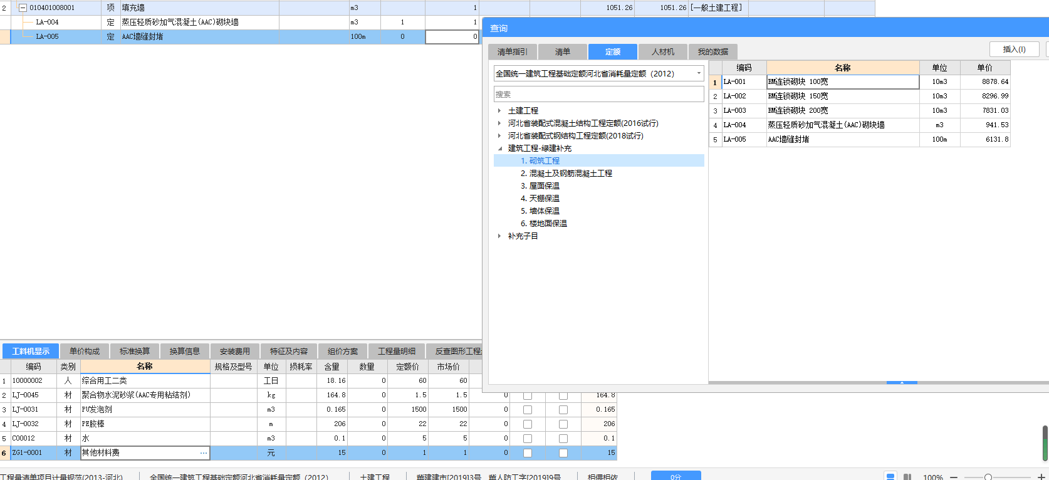Click the panel collapse arrow under the quota list

click(902, 382)
